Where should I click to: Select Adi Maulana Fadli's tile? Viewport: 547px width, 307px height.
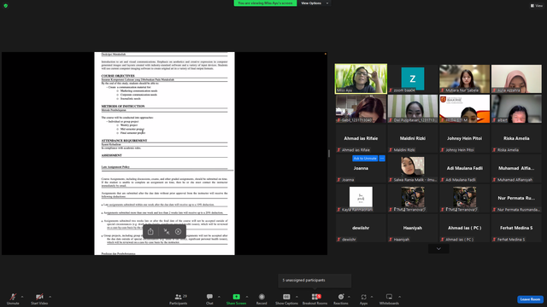[x=464, y=169]
